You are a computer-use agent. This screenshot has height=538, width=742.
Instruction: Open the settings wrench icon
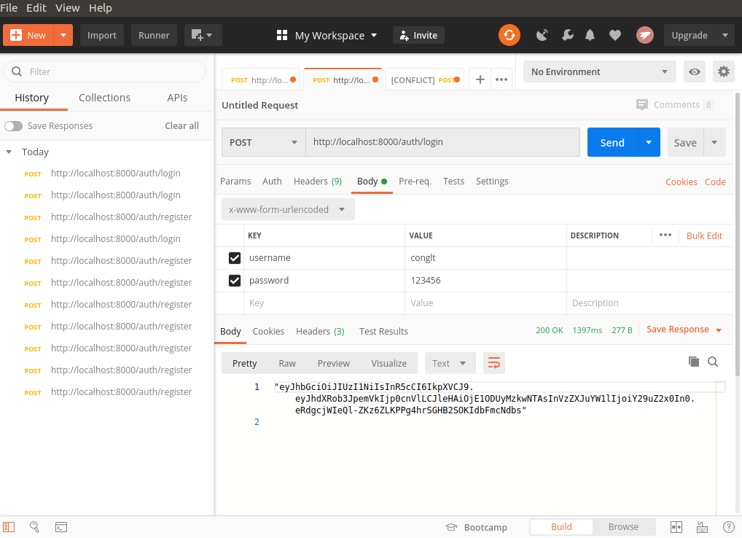567,35
